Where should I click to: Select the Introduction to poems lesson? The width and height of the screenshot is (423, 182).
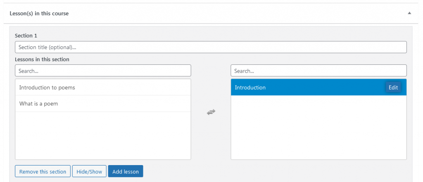coord(47,87)
